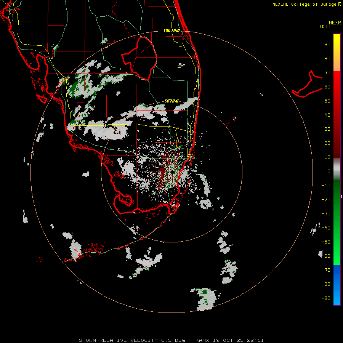Click the 50 value on the velocity scale
This screenshot has height=343, width=343.
327,101
